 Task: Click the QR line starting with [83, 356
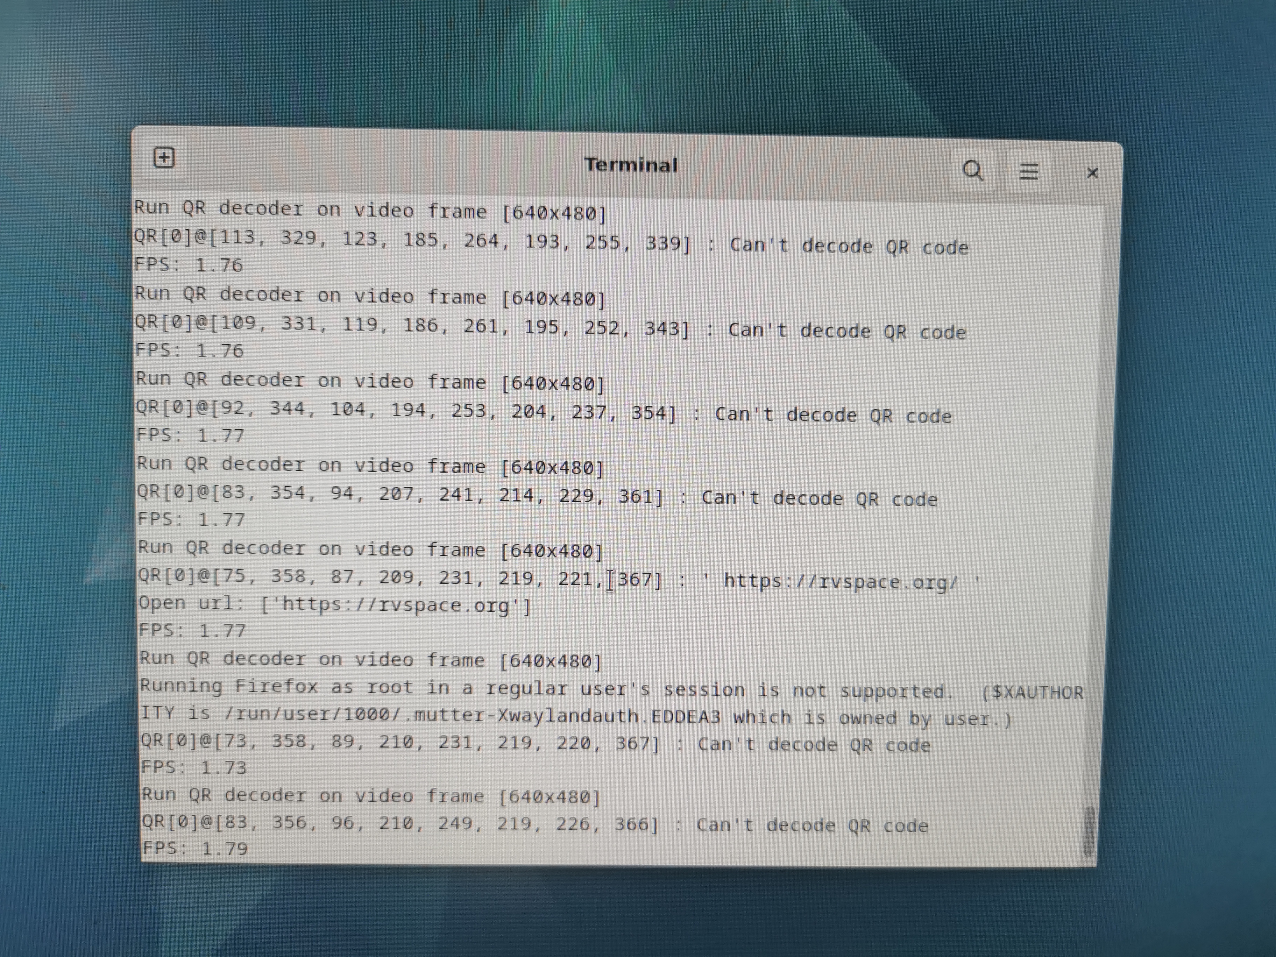point(535,824)
